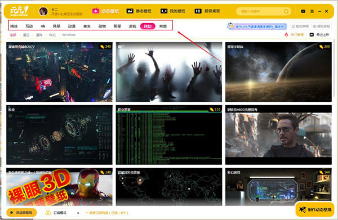
Task: Choose the Windows sub-filter
Action: 69,35
